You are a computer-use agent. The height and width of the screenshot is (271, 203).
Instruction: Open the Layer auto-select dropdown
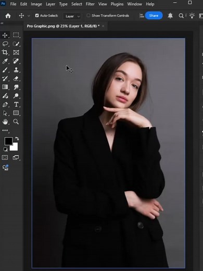tap(72, 16)
